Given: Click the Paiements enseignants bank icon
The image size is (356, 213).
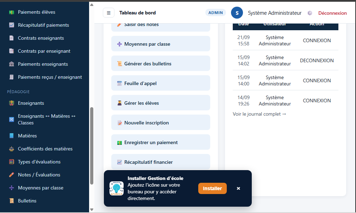Looking at the screenshot, I should tap(11, 64).
